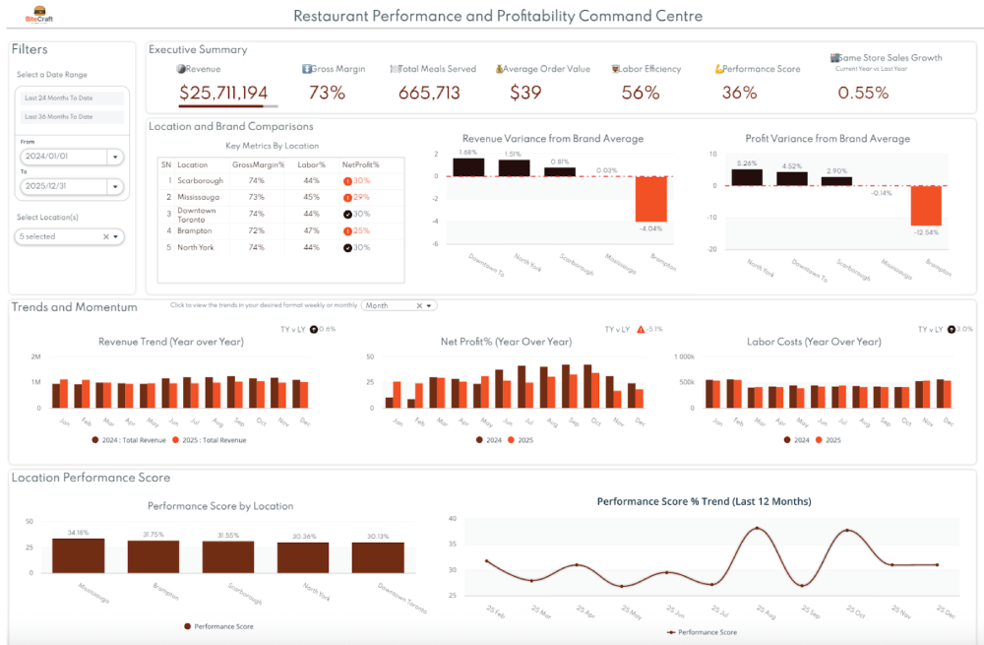Viewport: 984px width, 645px height.
Task: Click the Net Profit% red warning triangle icon
Action: click(x=641, y=329)
